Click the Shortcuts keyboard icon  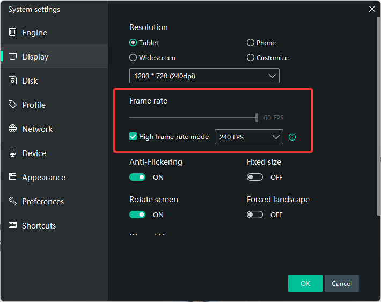click(x=12, y=225)
